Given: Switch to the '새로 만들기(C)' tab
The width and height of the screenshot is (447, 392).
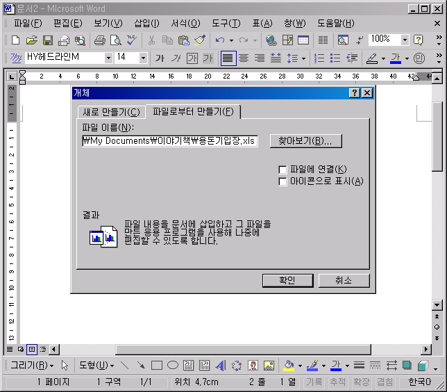Looking at the screenshot, I should click(x=111, y=112).
